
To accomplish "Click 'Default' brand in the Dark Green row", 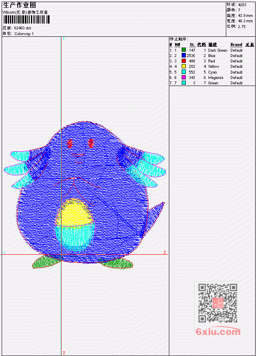I will 237,50.
